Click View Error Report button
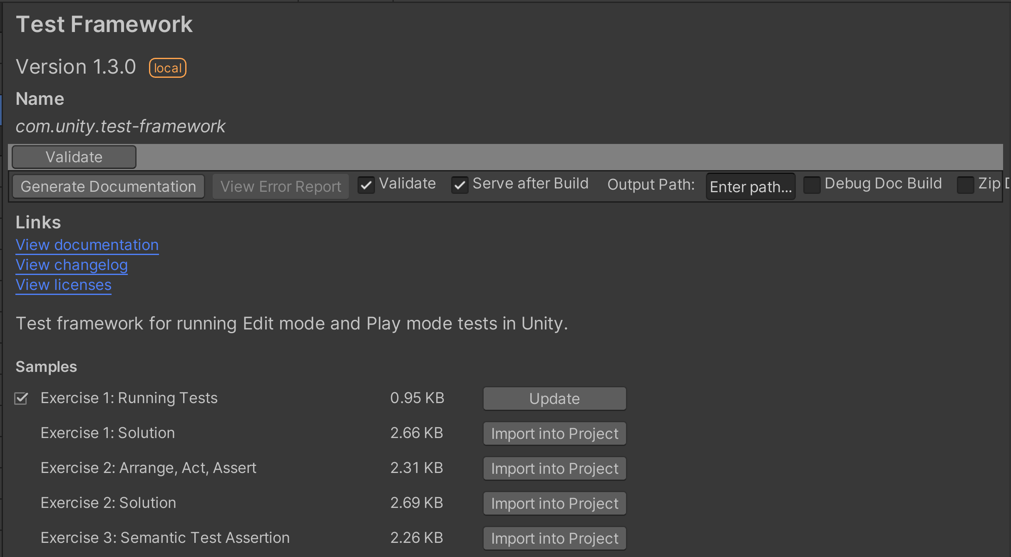Screen dimensions: 1011x557 [x=281, y=186]
